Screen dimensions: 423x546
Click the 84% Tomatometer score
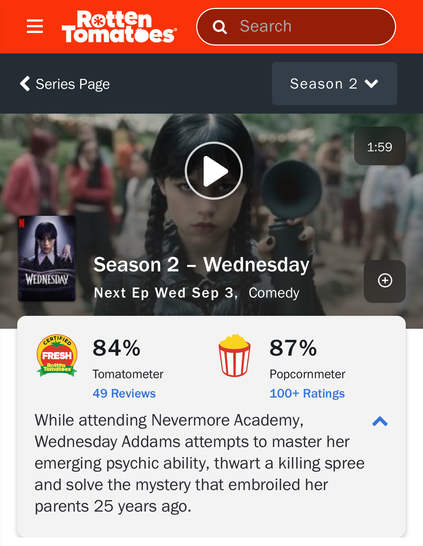[x=117, y=348]
